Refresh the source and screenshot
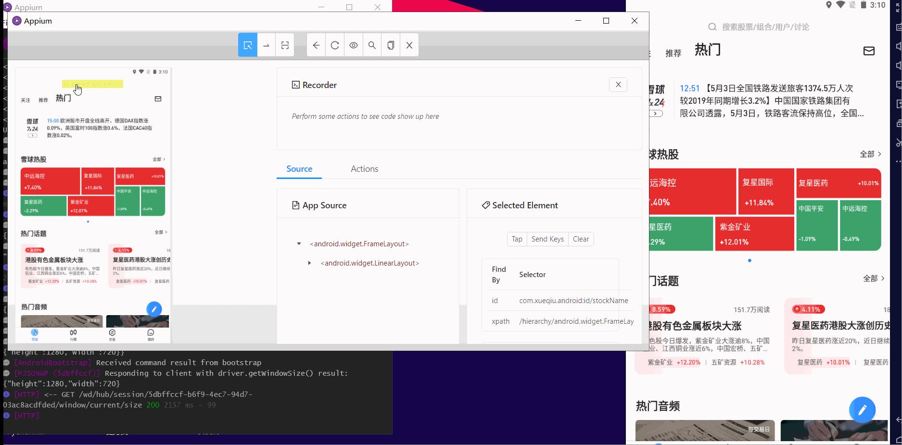Viewport: 902px width, 445px height. pos(335,45)
